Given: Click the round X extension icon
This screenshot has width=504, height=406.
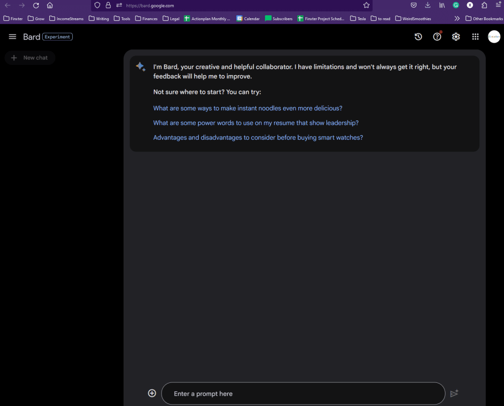Looking at the screenshot, I should pos(470,5).
